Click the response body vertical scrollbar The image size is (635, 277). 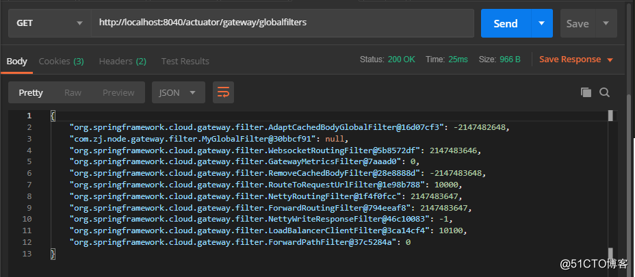coord(610,185)
